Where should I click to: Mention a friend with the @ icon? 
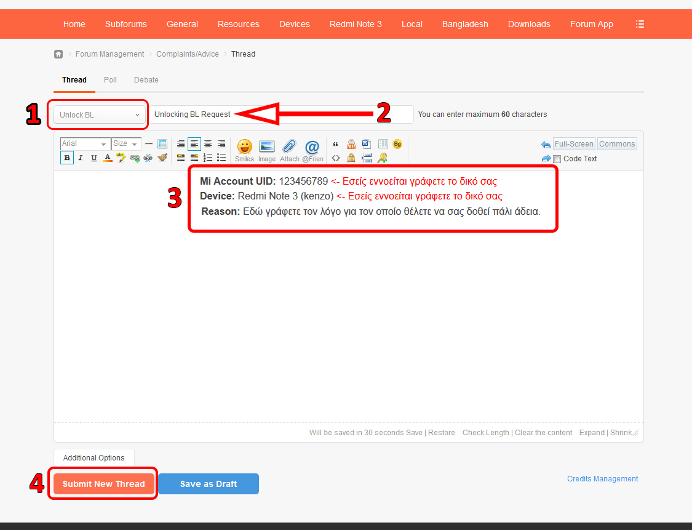point(312,148)
